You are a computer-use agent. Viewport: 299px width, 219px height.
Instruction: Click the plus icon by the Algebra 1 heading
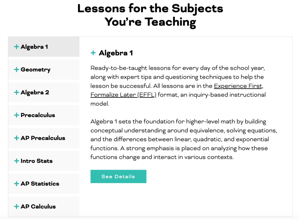[x=93, y=53]
